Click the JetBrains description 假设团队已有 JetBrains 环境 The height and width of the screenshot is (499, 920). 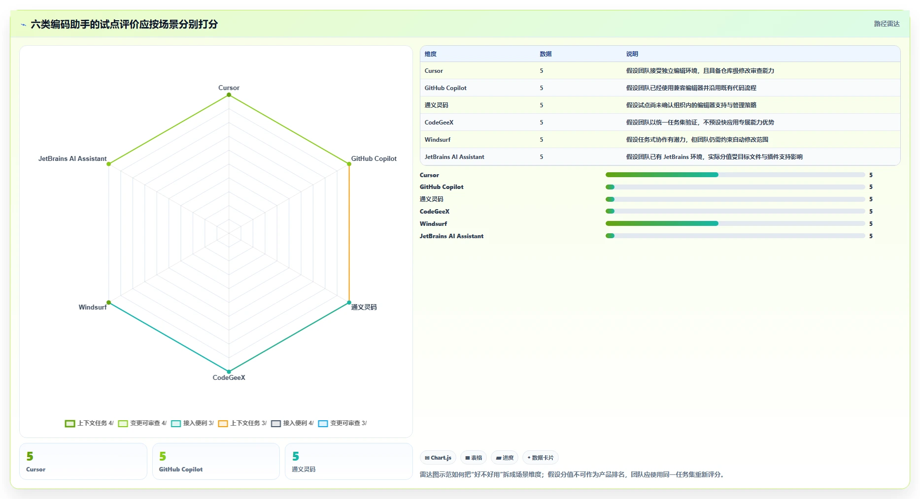(714, 157)
